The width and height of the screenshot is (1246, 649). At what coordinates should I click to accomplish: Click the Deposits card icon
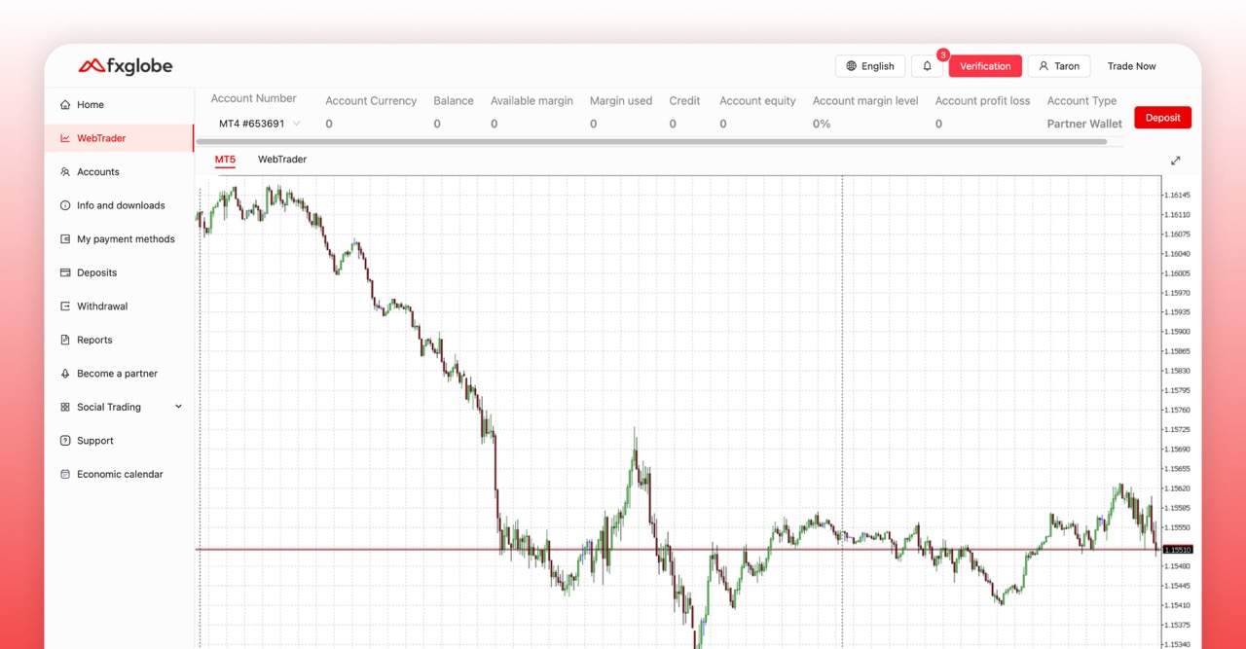click(65, 272)
